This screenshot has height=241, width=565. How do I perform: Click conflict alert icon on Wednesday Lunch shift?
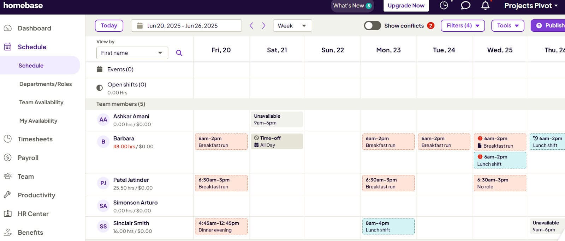[x=480, y=157]
